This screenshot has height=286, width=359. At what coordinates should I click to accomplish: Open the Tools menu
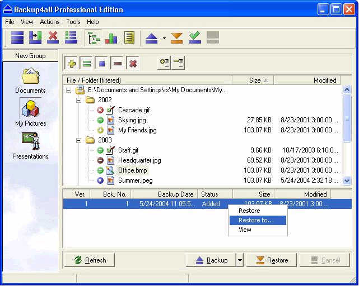tap(73, 22)
